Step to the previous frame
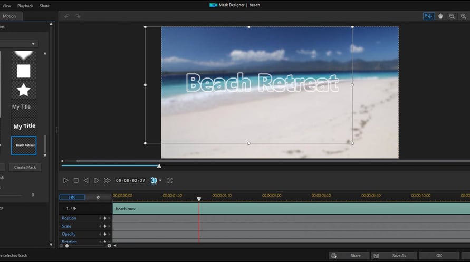 [x=87, y=181]
